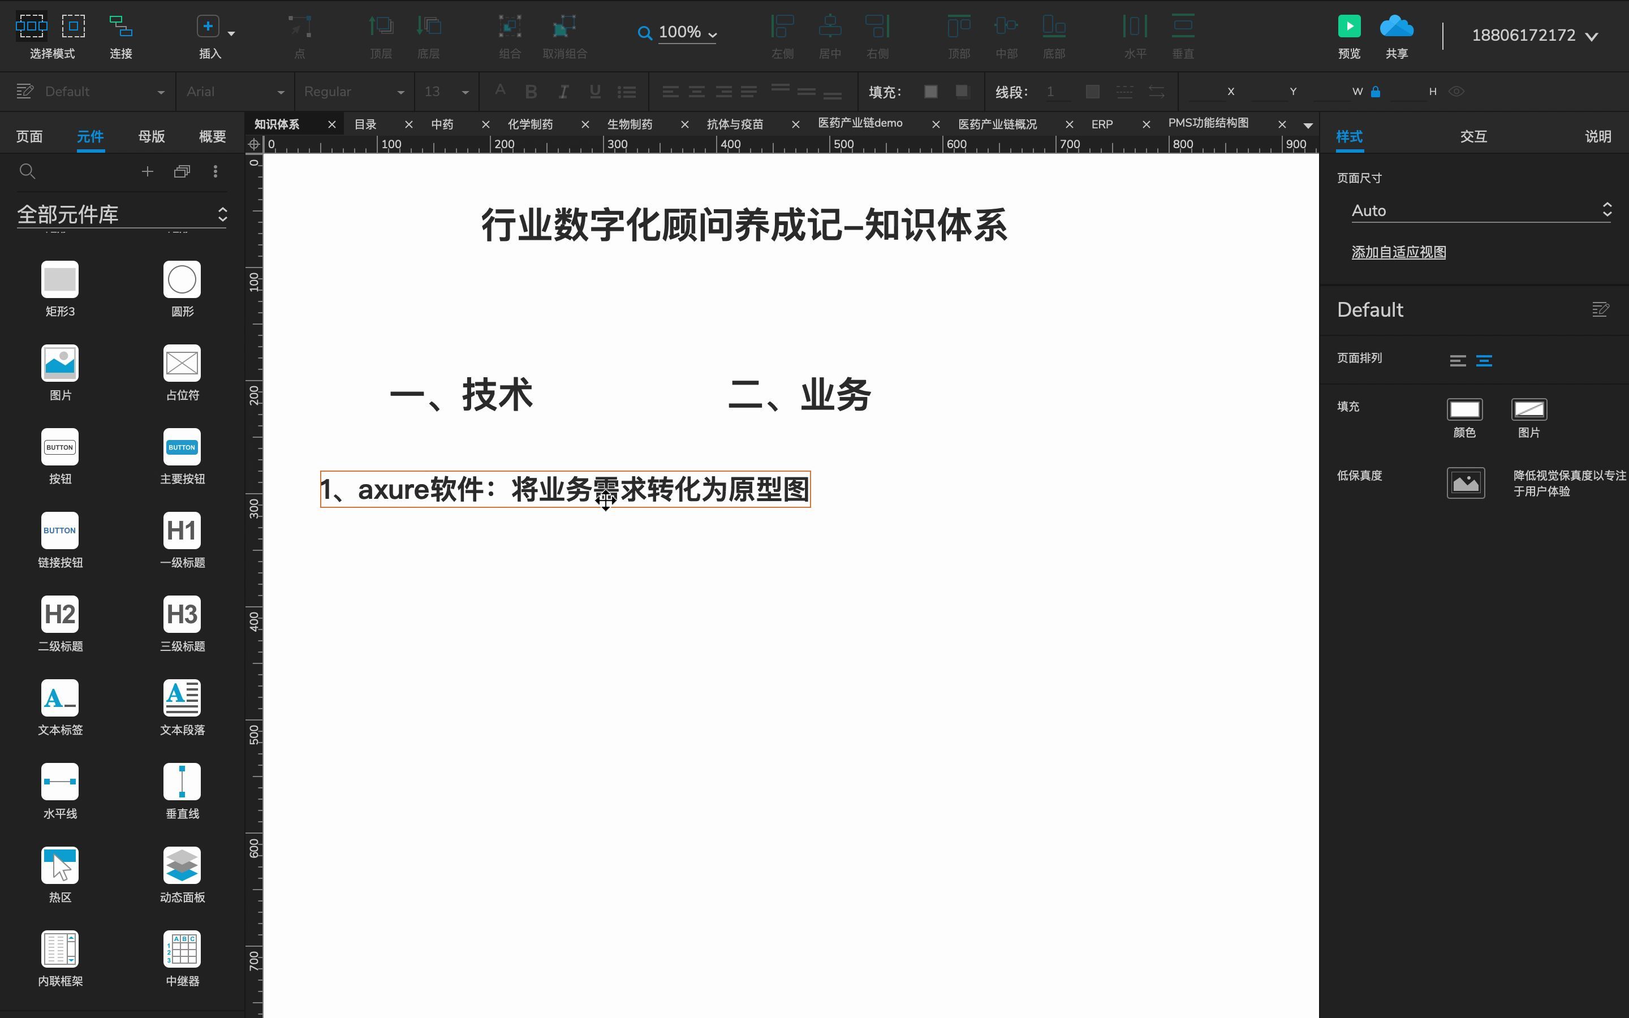The image size is (1629, 1018).
Task: Distribute 垂直 vertically icon
Action: pos(1183,26)
